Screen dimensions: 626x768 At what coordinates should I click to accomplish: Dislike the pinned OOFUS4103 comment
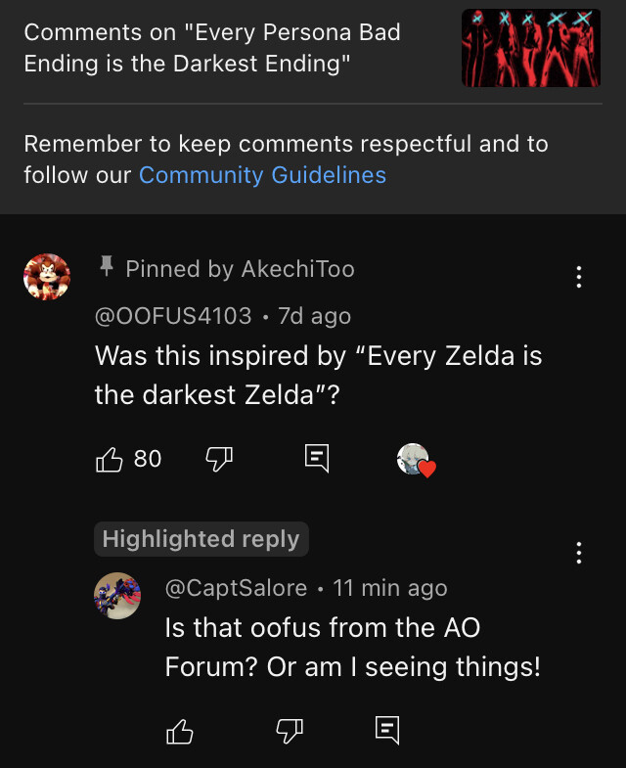click(x=219, y=460)
